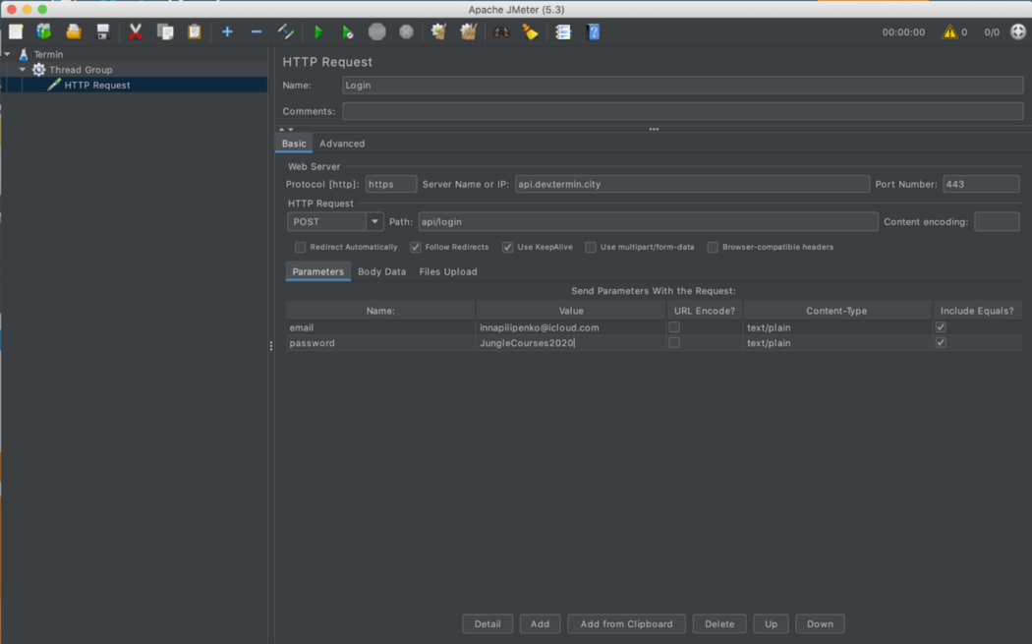Screen dimensions: 1032x644
Task: Click the warning triangle error log icon
Action: pyautogui.click(x=949, y=32)
